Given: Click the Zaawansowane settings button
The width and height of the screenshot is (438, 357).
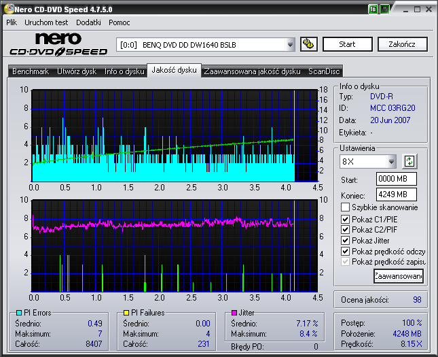Looking at the screenshot, I should pyautogui.click(x=399, y=276).
